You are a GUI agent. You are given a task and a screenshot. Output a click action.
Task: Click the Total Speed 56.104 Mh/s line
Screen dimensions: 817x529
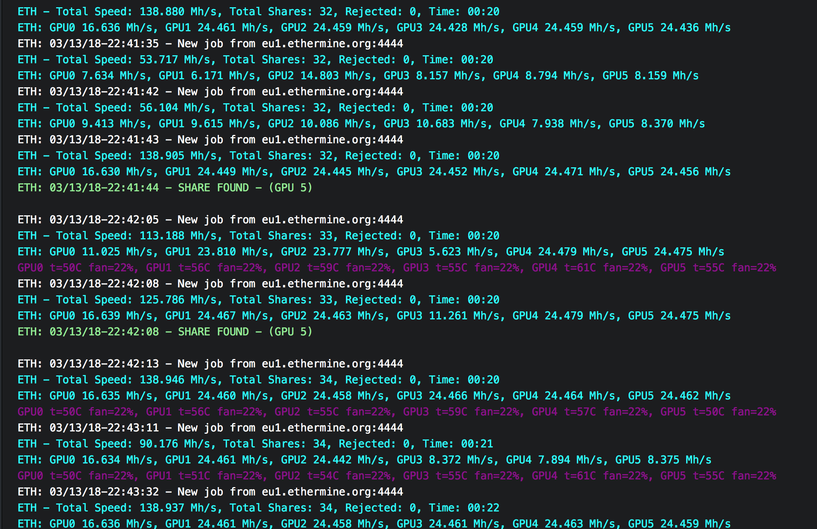coord(255,108)
